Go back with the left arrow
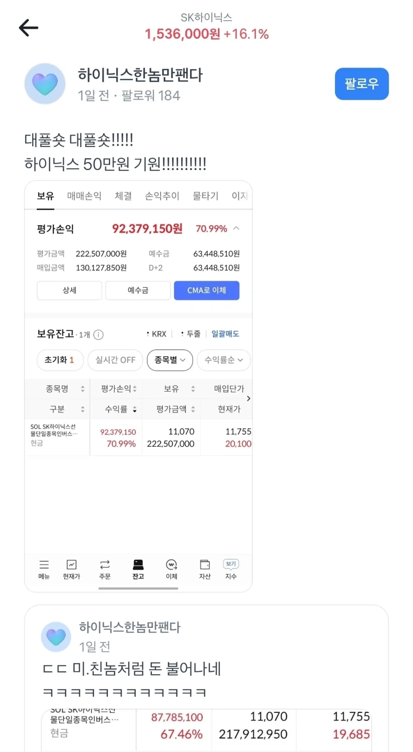This screenshot has height=752, width=413. 28,28
